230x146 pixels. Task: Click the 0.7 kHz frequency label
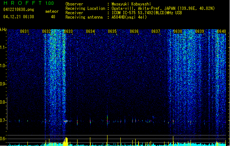coord(3,120)
